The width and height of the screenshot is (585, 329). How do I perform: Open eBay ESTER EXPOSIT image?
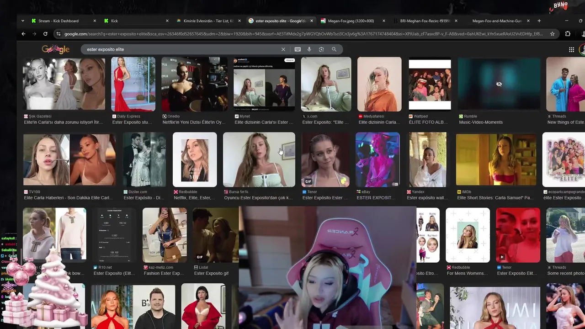(x=378, y=159)
